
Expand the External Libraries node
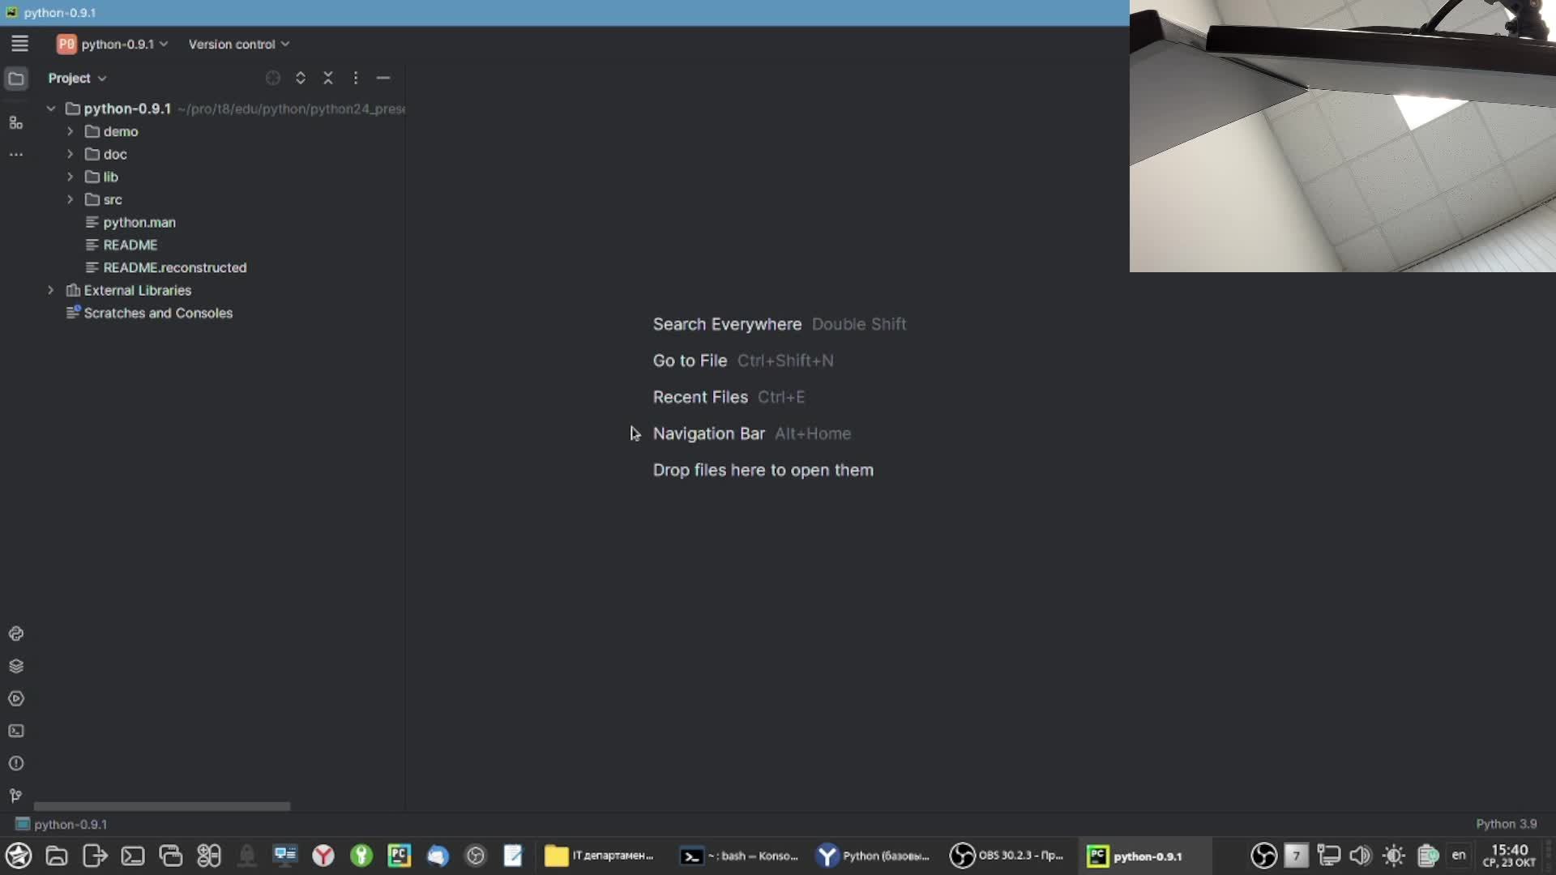pos(51,290)
